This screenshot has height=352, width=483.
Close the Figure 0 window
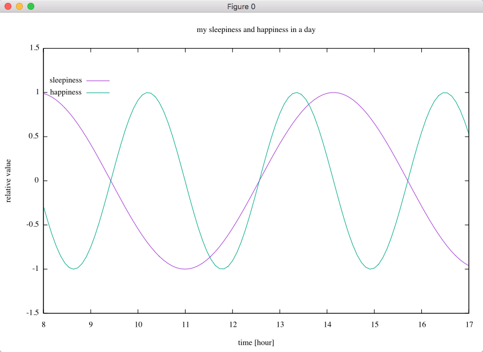point(7,6)
